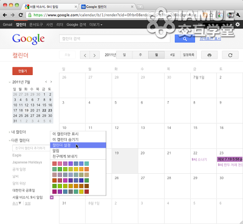This screenshot has height=224, width=243.
Task: Click the 캘린더 검색 search field
Action: tap(115, 39)
